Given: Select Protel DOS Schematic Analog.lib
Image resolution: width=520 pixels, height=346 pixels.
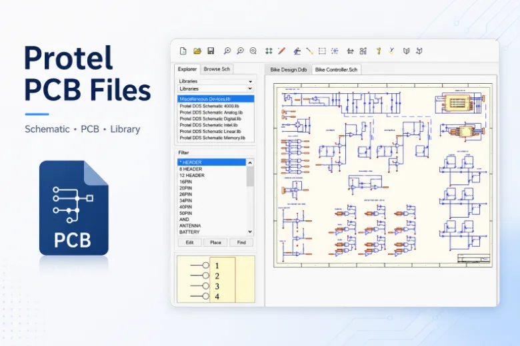Looking at the screenshot, I should coord(216,112).
